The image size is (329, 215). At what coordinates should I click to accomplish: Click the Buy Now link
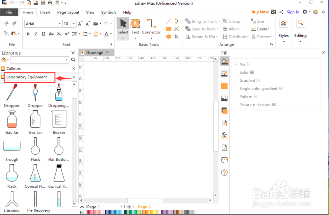pyautogui.click(x=260, y=12)
